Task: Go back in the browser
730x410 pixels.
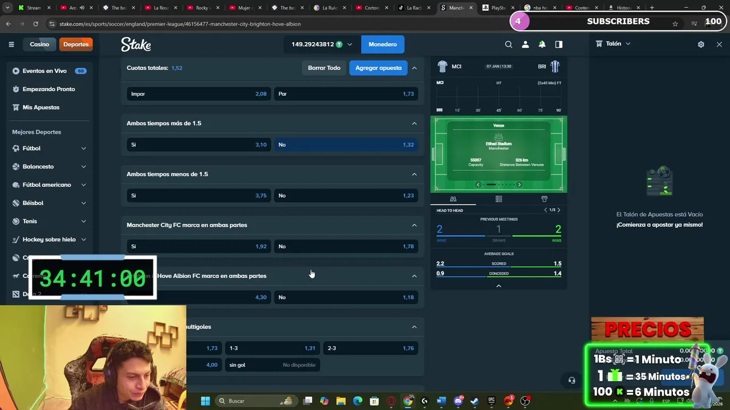Action: [9, 24]
